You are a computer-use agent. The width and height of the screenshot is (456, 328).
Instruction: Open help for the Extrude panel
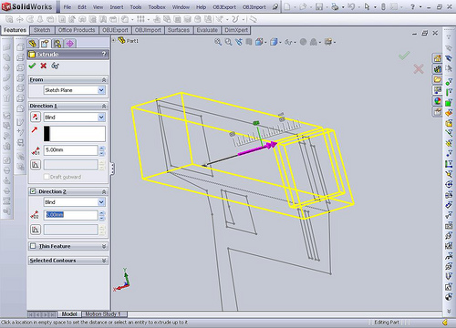point(104,54)
